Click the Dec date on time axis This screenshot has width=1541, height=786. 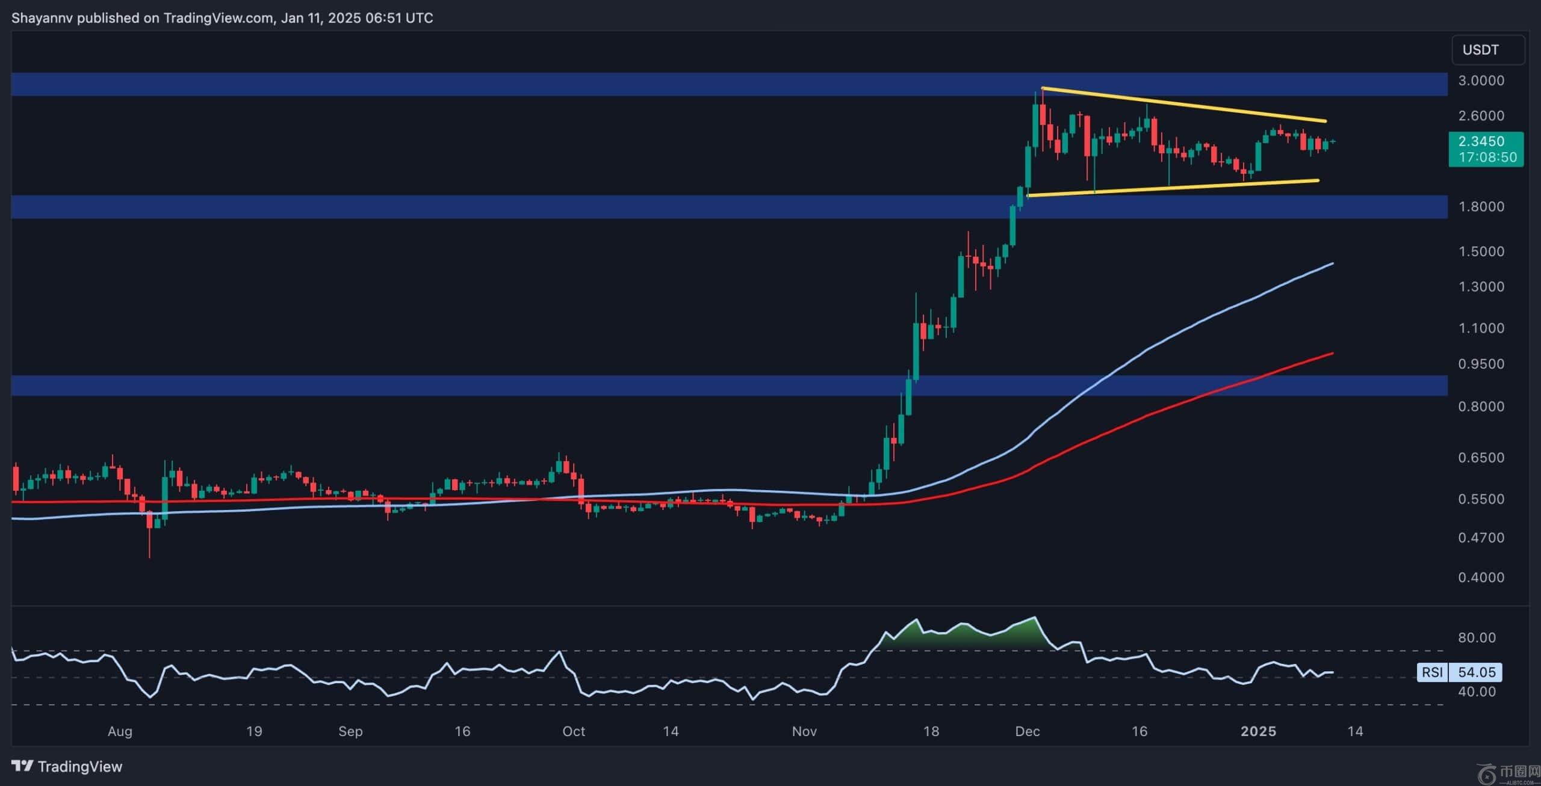click(x=1028, y=731)
